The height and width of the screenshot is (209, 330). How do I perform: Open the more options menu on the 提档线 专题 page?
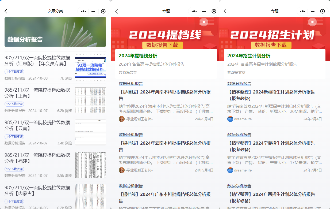coord(194,11)
